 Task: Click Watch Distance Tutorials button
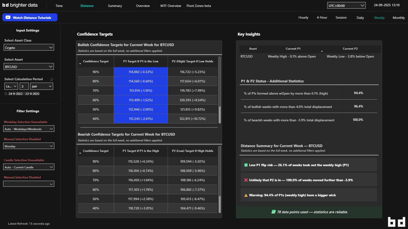[30, 18]
